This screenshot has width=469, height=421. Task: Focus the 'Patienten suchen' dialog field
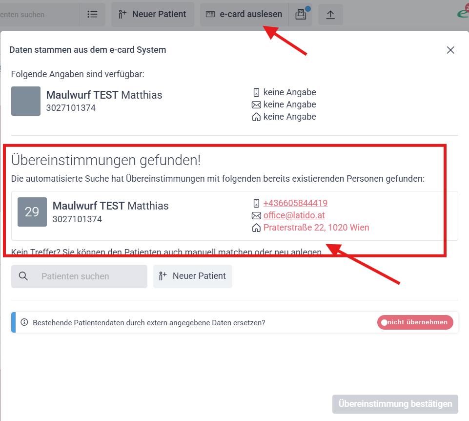point(79,276)
